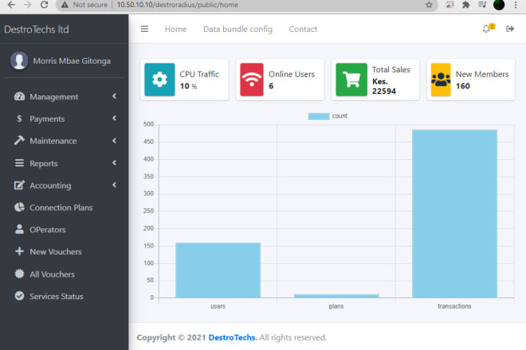
Task: Click the users bar in chart
Action: click(x=218, y=270)
